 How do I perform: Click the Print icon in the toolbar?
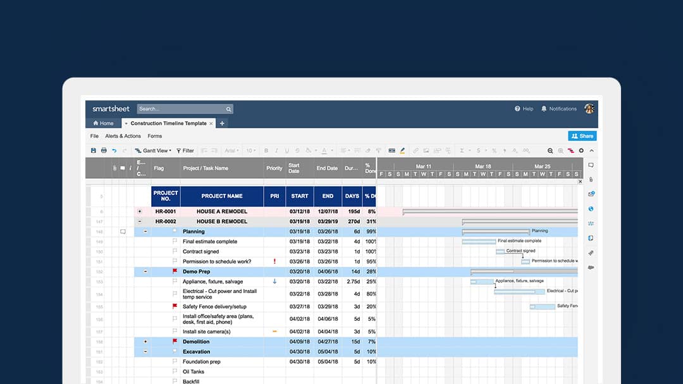click(x=104, y=151)
